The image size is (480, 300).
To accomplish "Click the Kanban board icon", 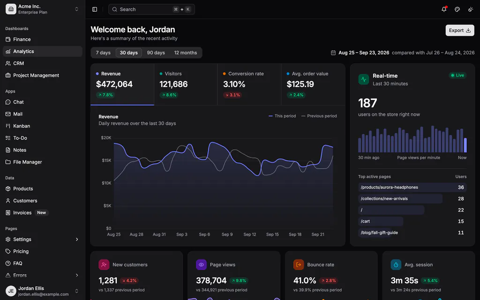I will point(8,126).
